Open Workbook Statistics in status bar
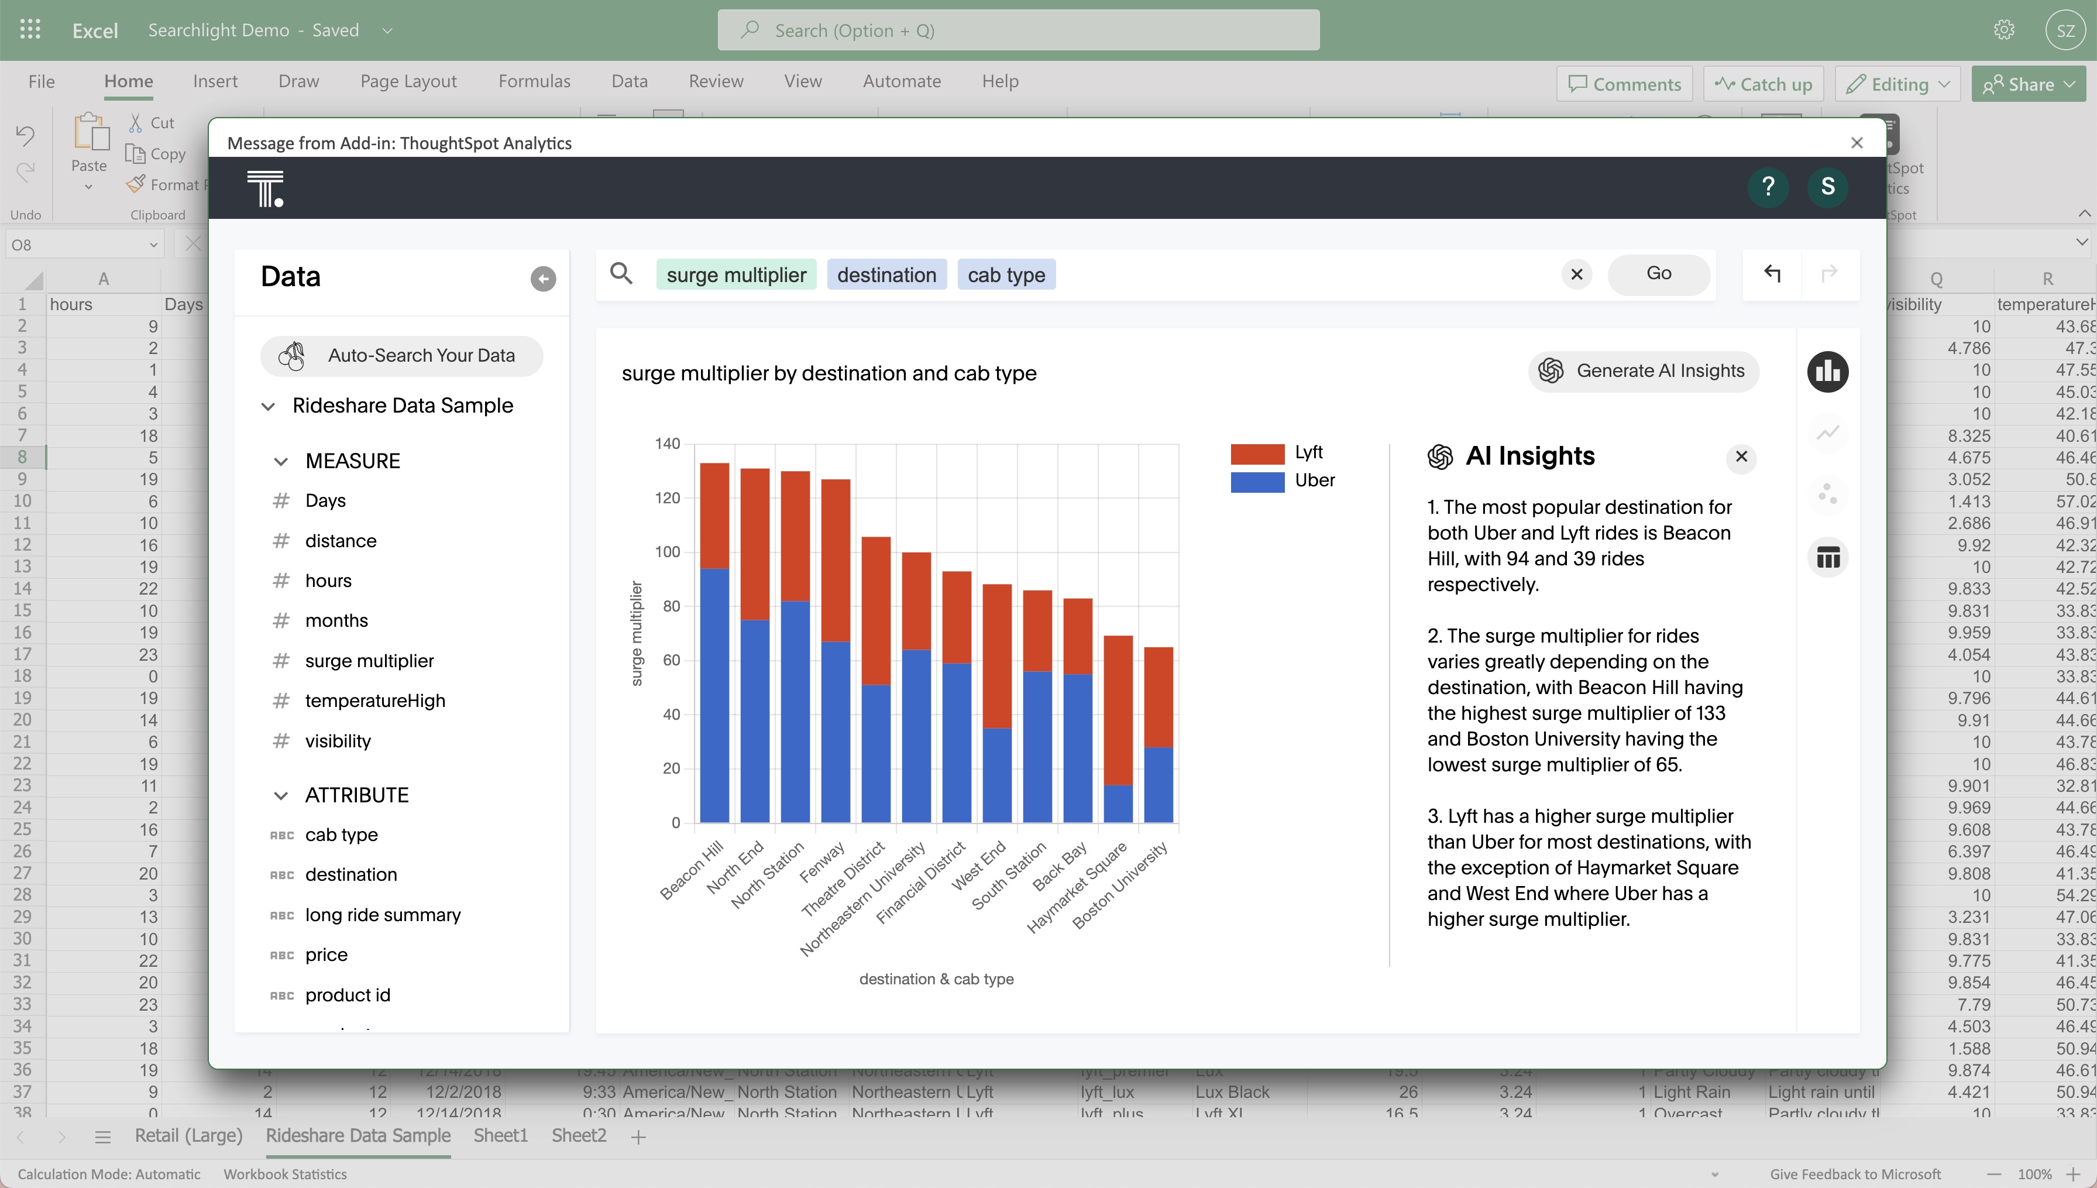Screen dimensions: 2097x1188 pos(286,1174)
